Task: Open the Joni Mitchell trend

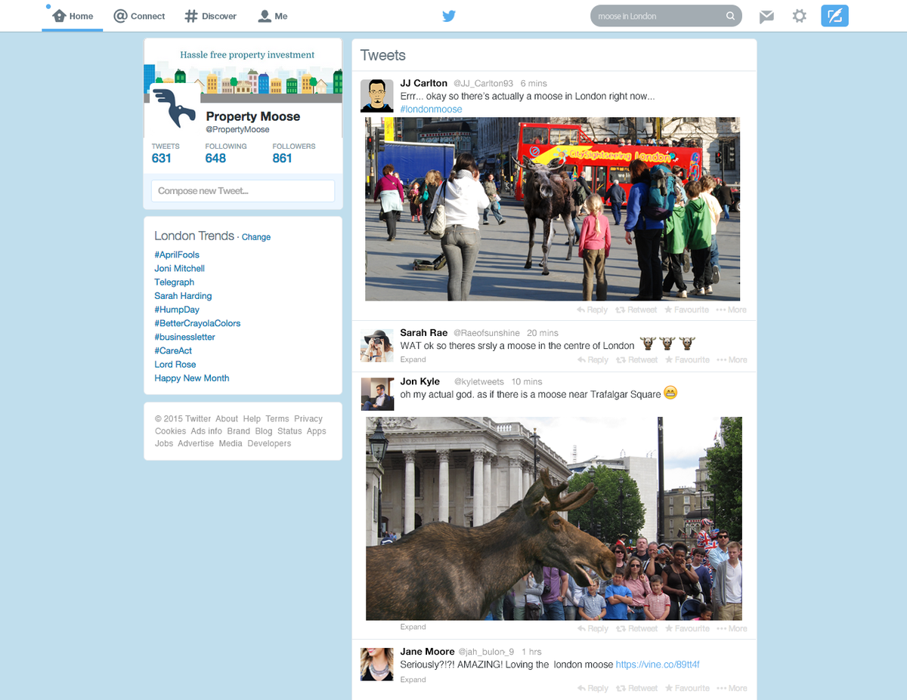Action: click(180, 268)
